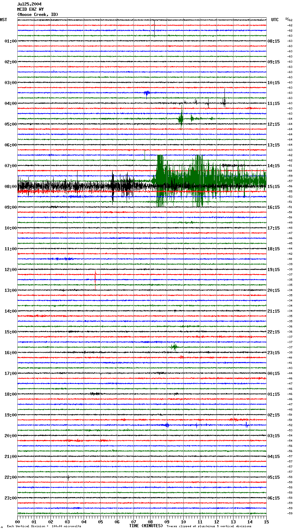Select the 14:15 UTC time label
This screenshot has width=294, height=531.
[x=274, y=166]
